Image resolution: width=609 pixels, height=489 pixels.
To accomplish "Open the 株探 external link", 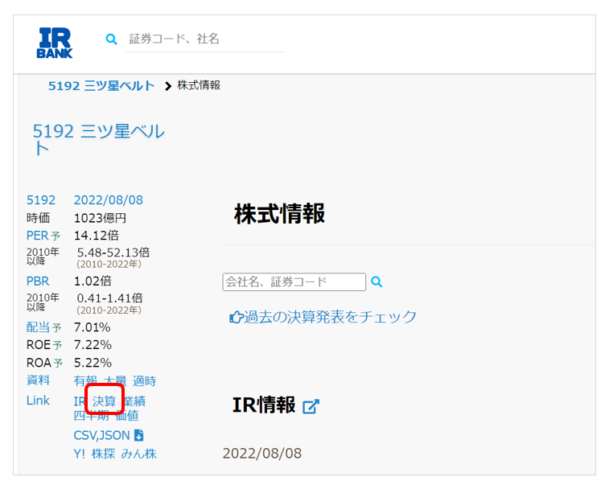I will click(x=103, y=454).
